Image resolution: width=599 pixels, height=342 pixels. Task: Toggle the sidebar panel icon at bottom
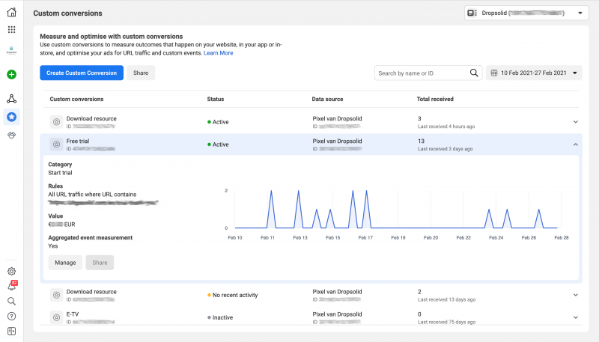tap(11, 331)
